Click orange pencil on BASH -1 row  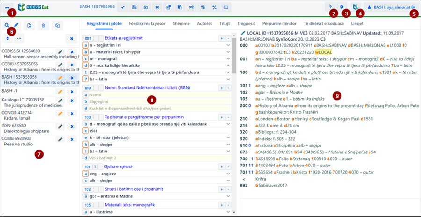pyautogui.click(x=60, y=92)
